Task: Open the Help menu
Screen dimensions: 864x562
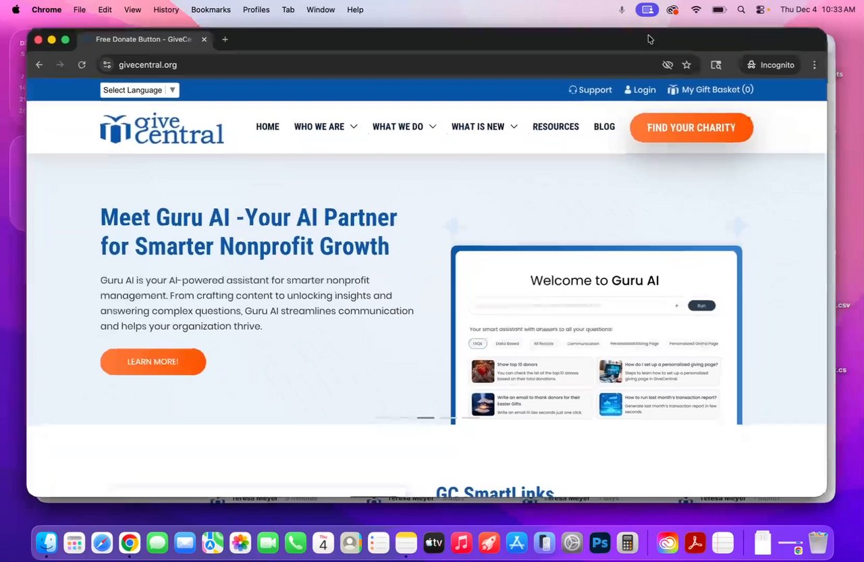Action: pos(355,9)
